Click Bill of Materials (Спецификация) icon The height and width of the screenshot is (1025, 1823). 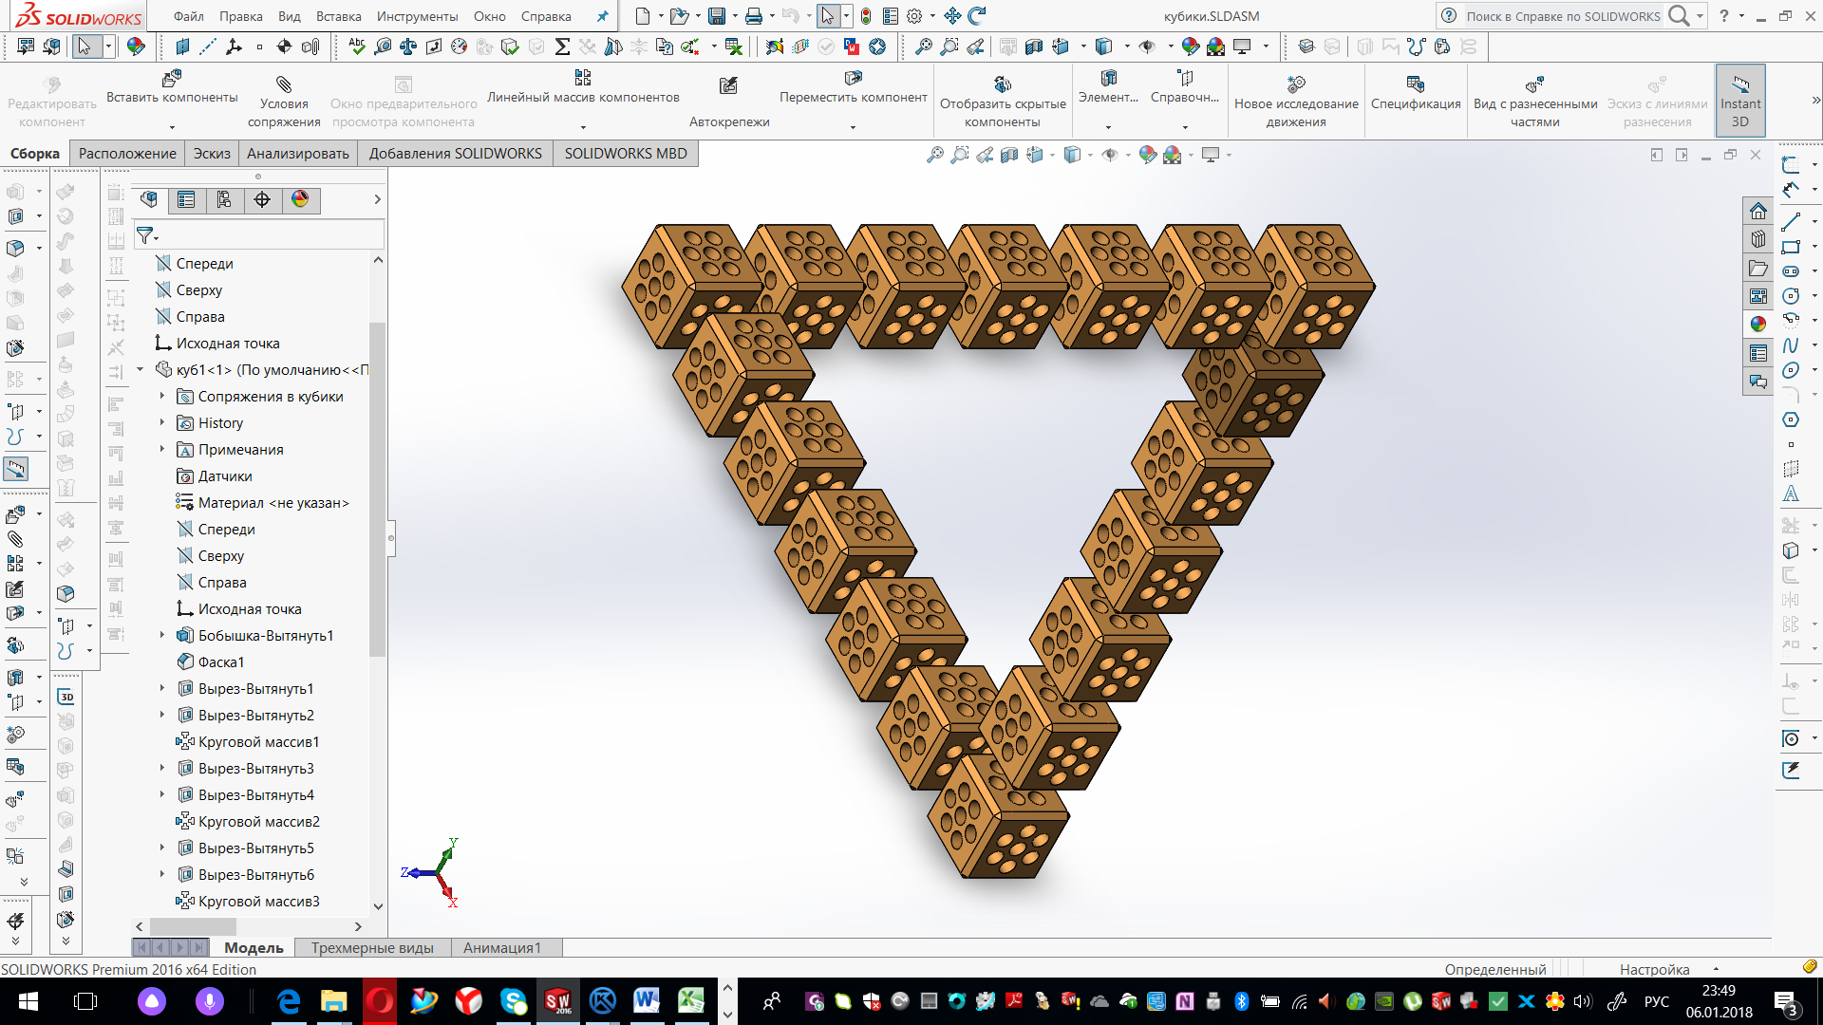(x=1415, y=84)
